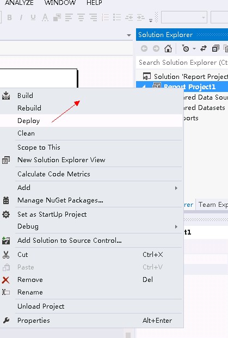Expand the Add submenu arrow
Image resolution: width=228 pixels, height=338 pixels.
pos(176,188)
